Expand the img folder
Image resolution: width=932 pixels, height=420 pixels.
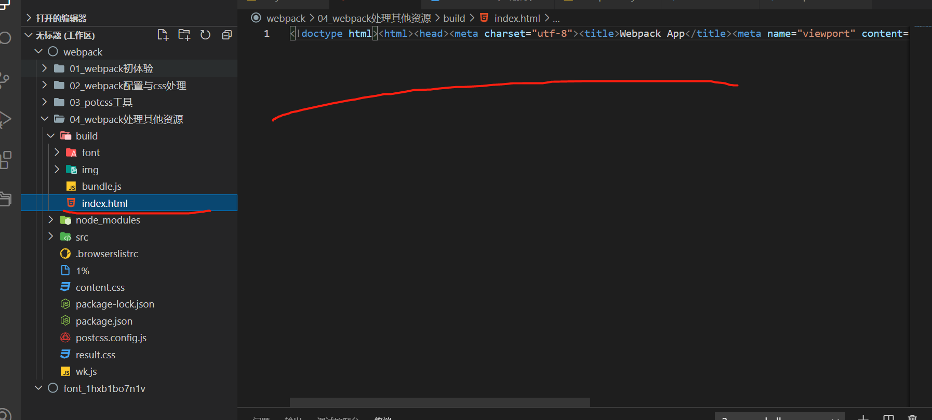pyautogui.click(x=57, y=170)
